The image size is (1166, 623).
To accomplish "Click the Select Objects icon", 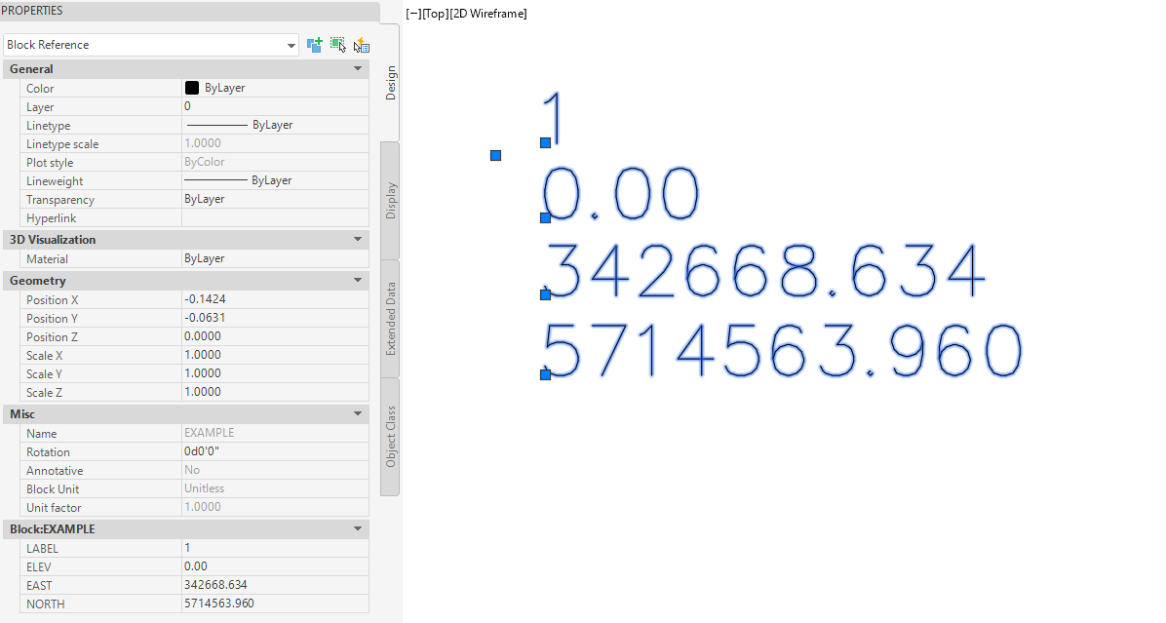I will click(x=338, y=45).
